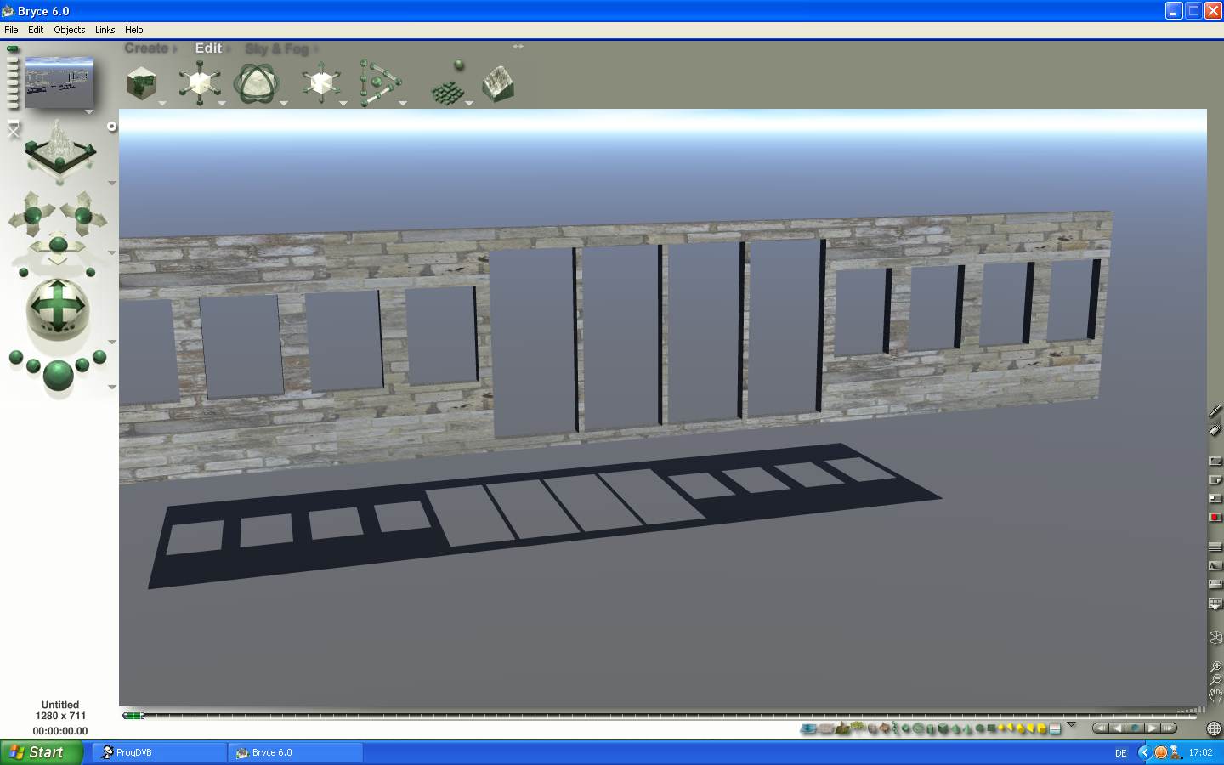This screenshot has height=765, width=1224.
Task: Click the 00:00:00.00 time display
Action: (60, 731)
